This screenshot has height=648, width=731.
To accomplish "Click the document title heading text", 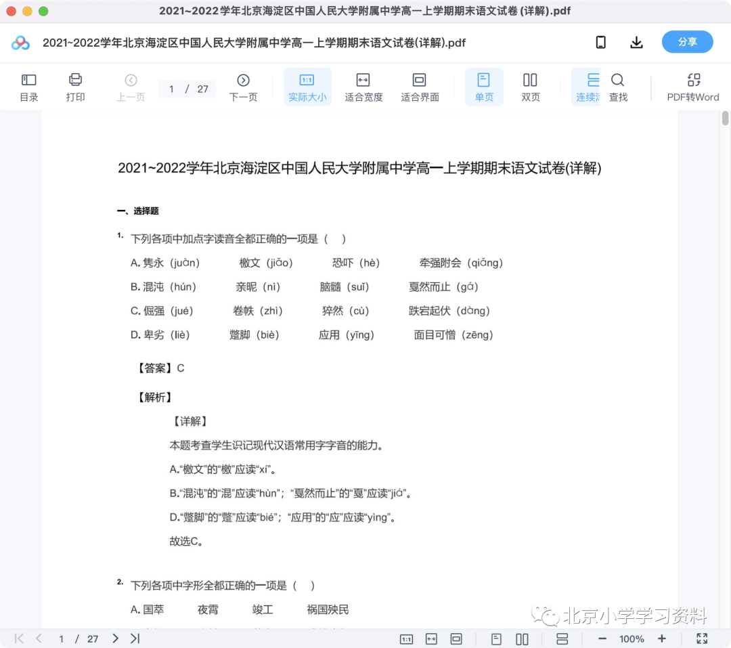I will 359,167.
